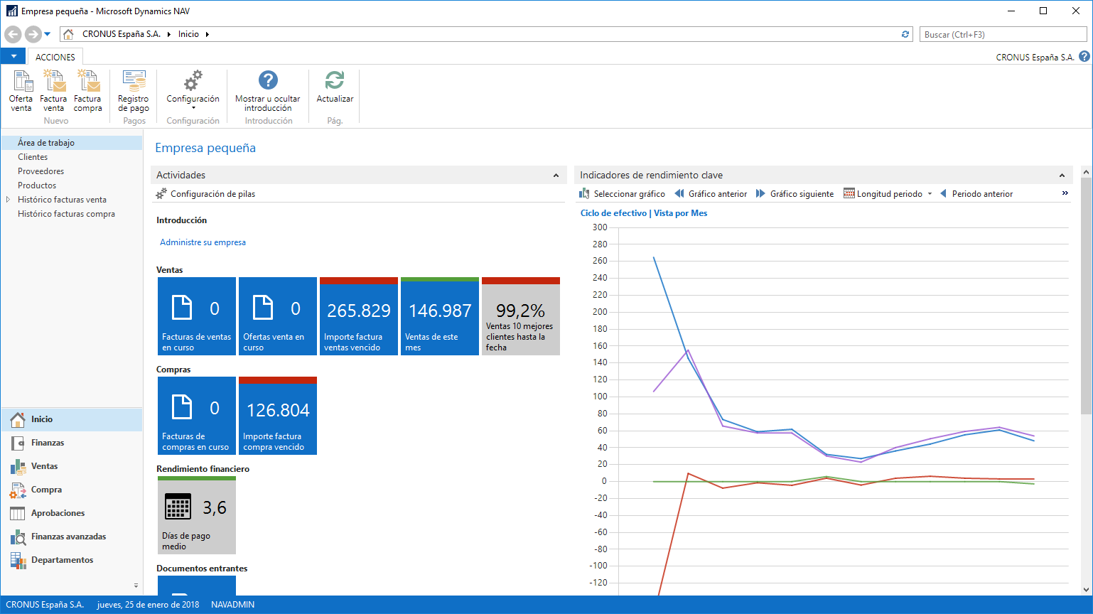Follow the Administre su empresa link

tap(203, 242)
